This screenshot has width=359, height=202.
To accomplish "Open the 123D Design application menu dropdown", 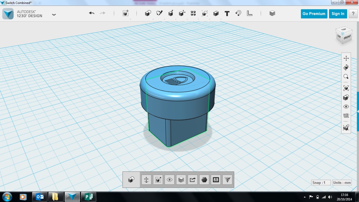I will (x=54, y=15).
